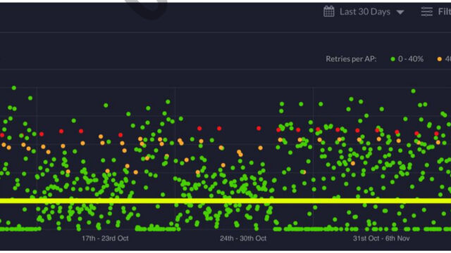Toggle the green 0 - 40% legend dot
This screenshot has height=253, width=451.
coord(393,59)
